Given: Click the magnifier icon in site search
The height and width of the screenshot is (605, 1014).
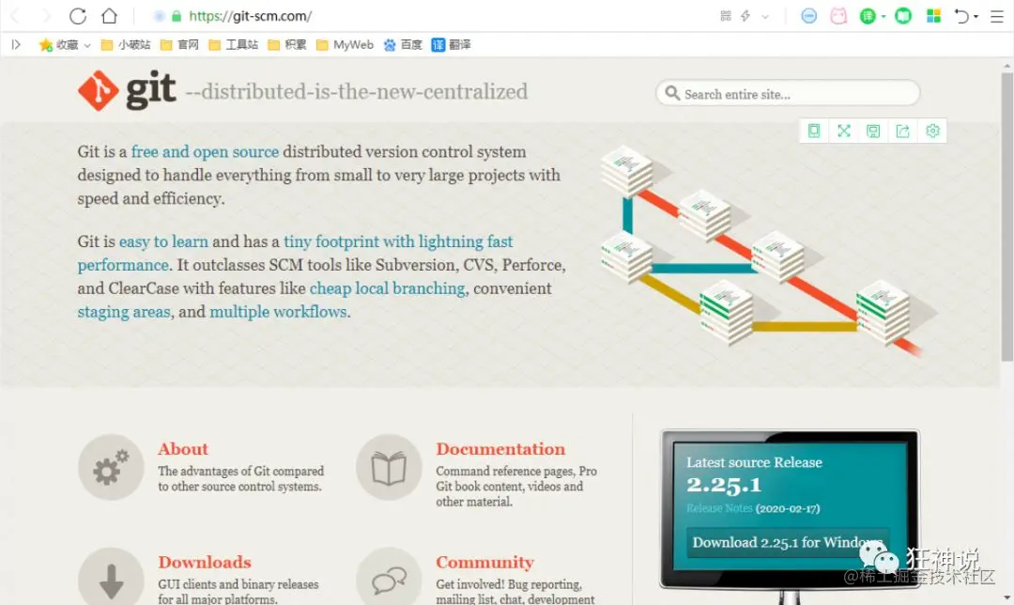Looking at the screenshot, I should pos(672,93).
